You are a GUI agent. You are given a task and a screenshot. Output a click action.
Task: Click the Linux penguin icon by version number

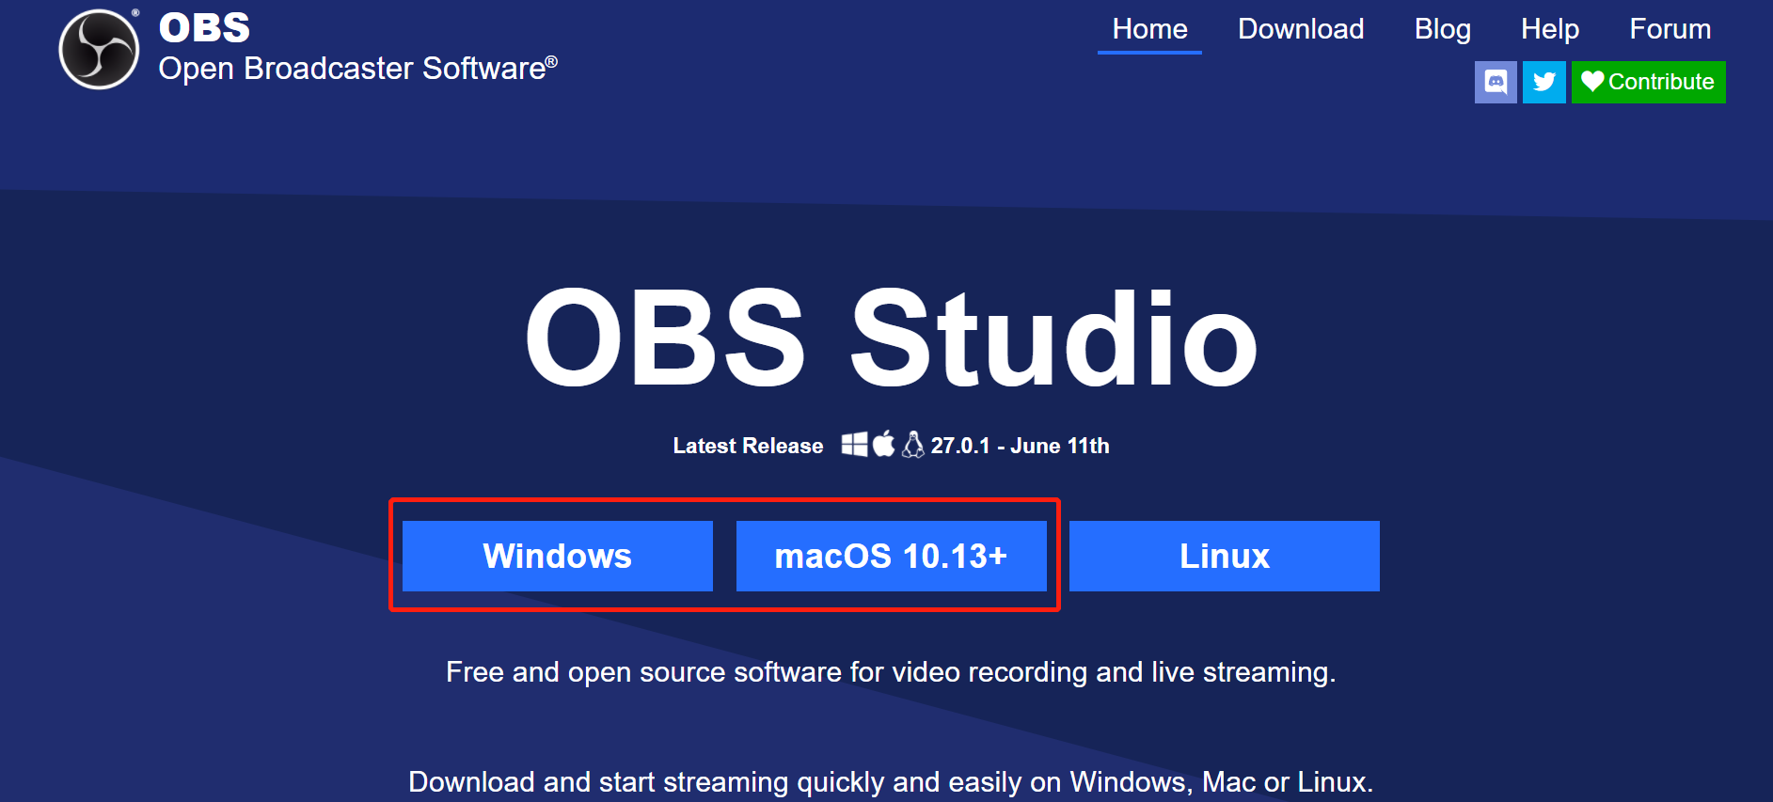tap(912, 445)
